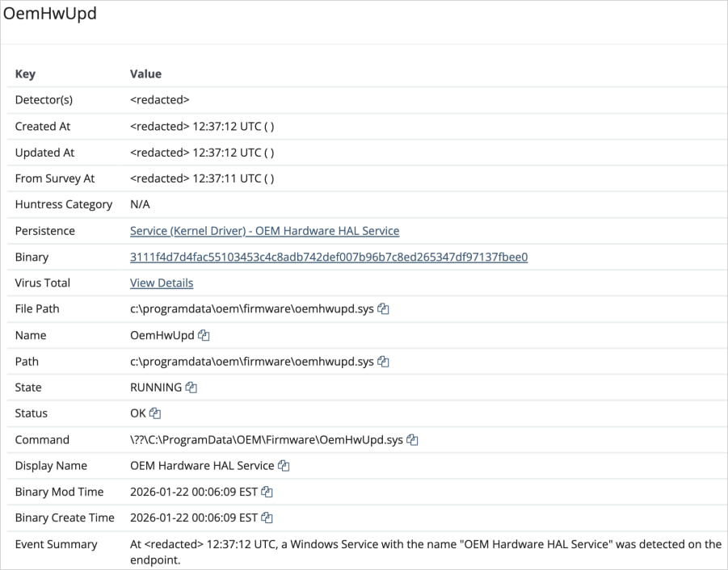Image resolution: width=728 pixels, height=570 pixels.
Task: Click the Created At timestamp value
Action: point(202,127)
